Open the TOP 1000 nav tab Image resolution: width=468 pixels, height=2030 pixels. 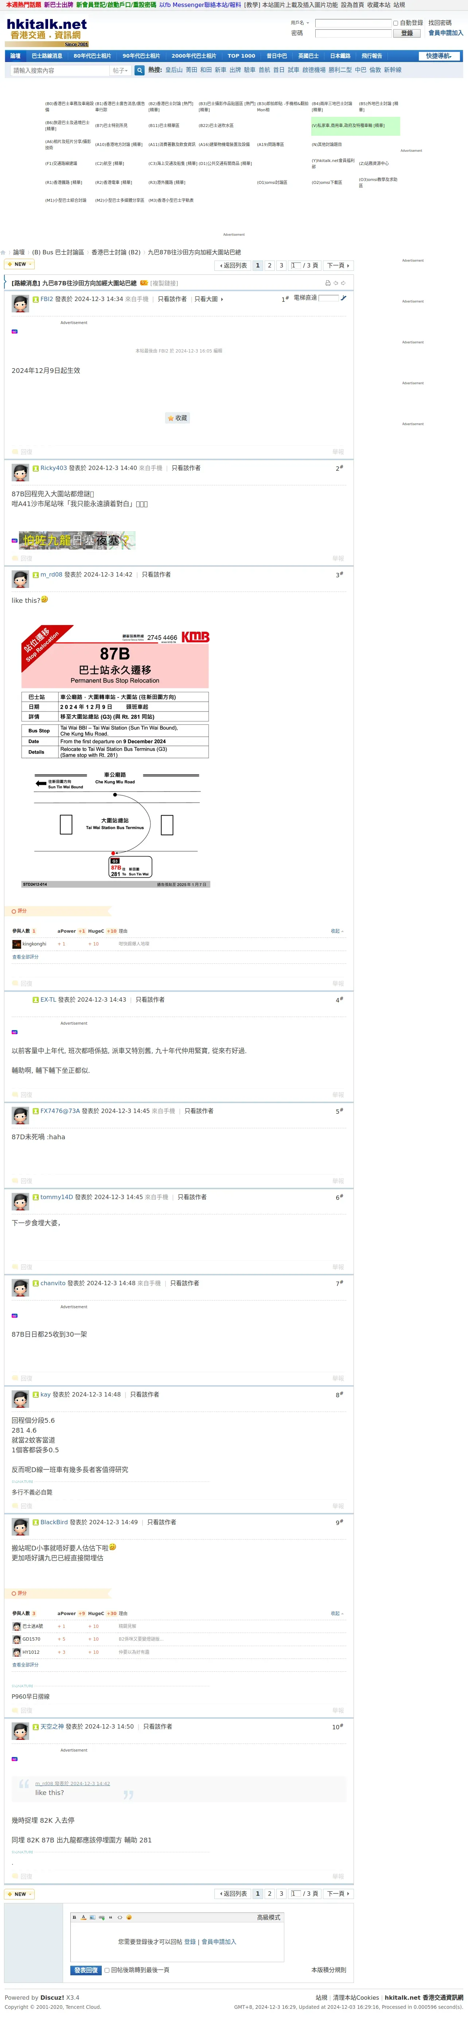click(x=242, y=56)
